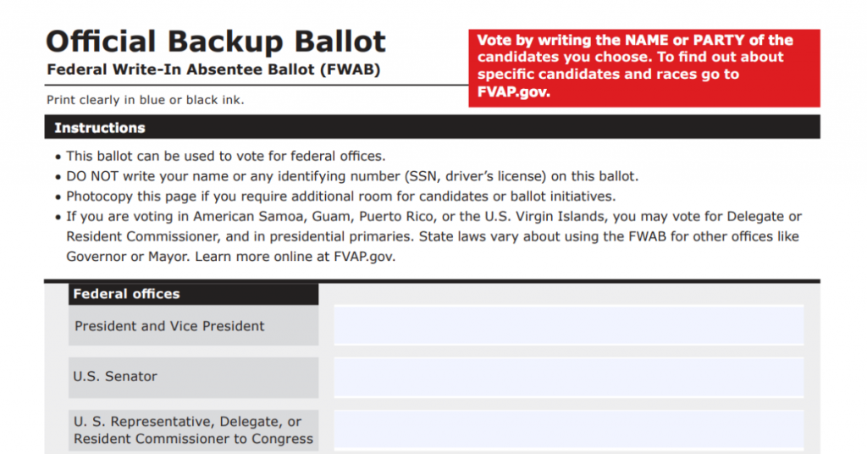
Task: Click 'Print clearly in blue or black ink' text
Action: [x=146, y=100]
